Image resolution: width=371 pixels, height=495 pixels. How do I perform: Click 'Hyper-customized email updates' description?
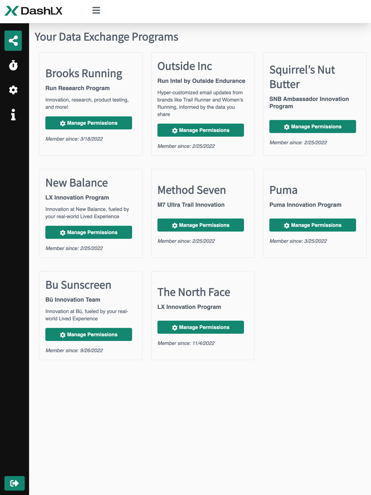coord(200,104)
